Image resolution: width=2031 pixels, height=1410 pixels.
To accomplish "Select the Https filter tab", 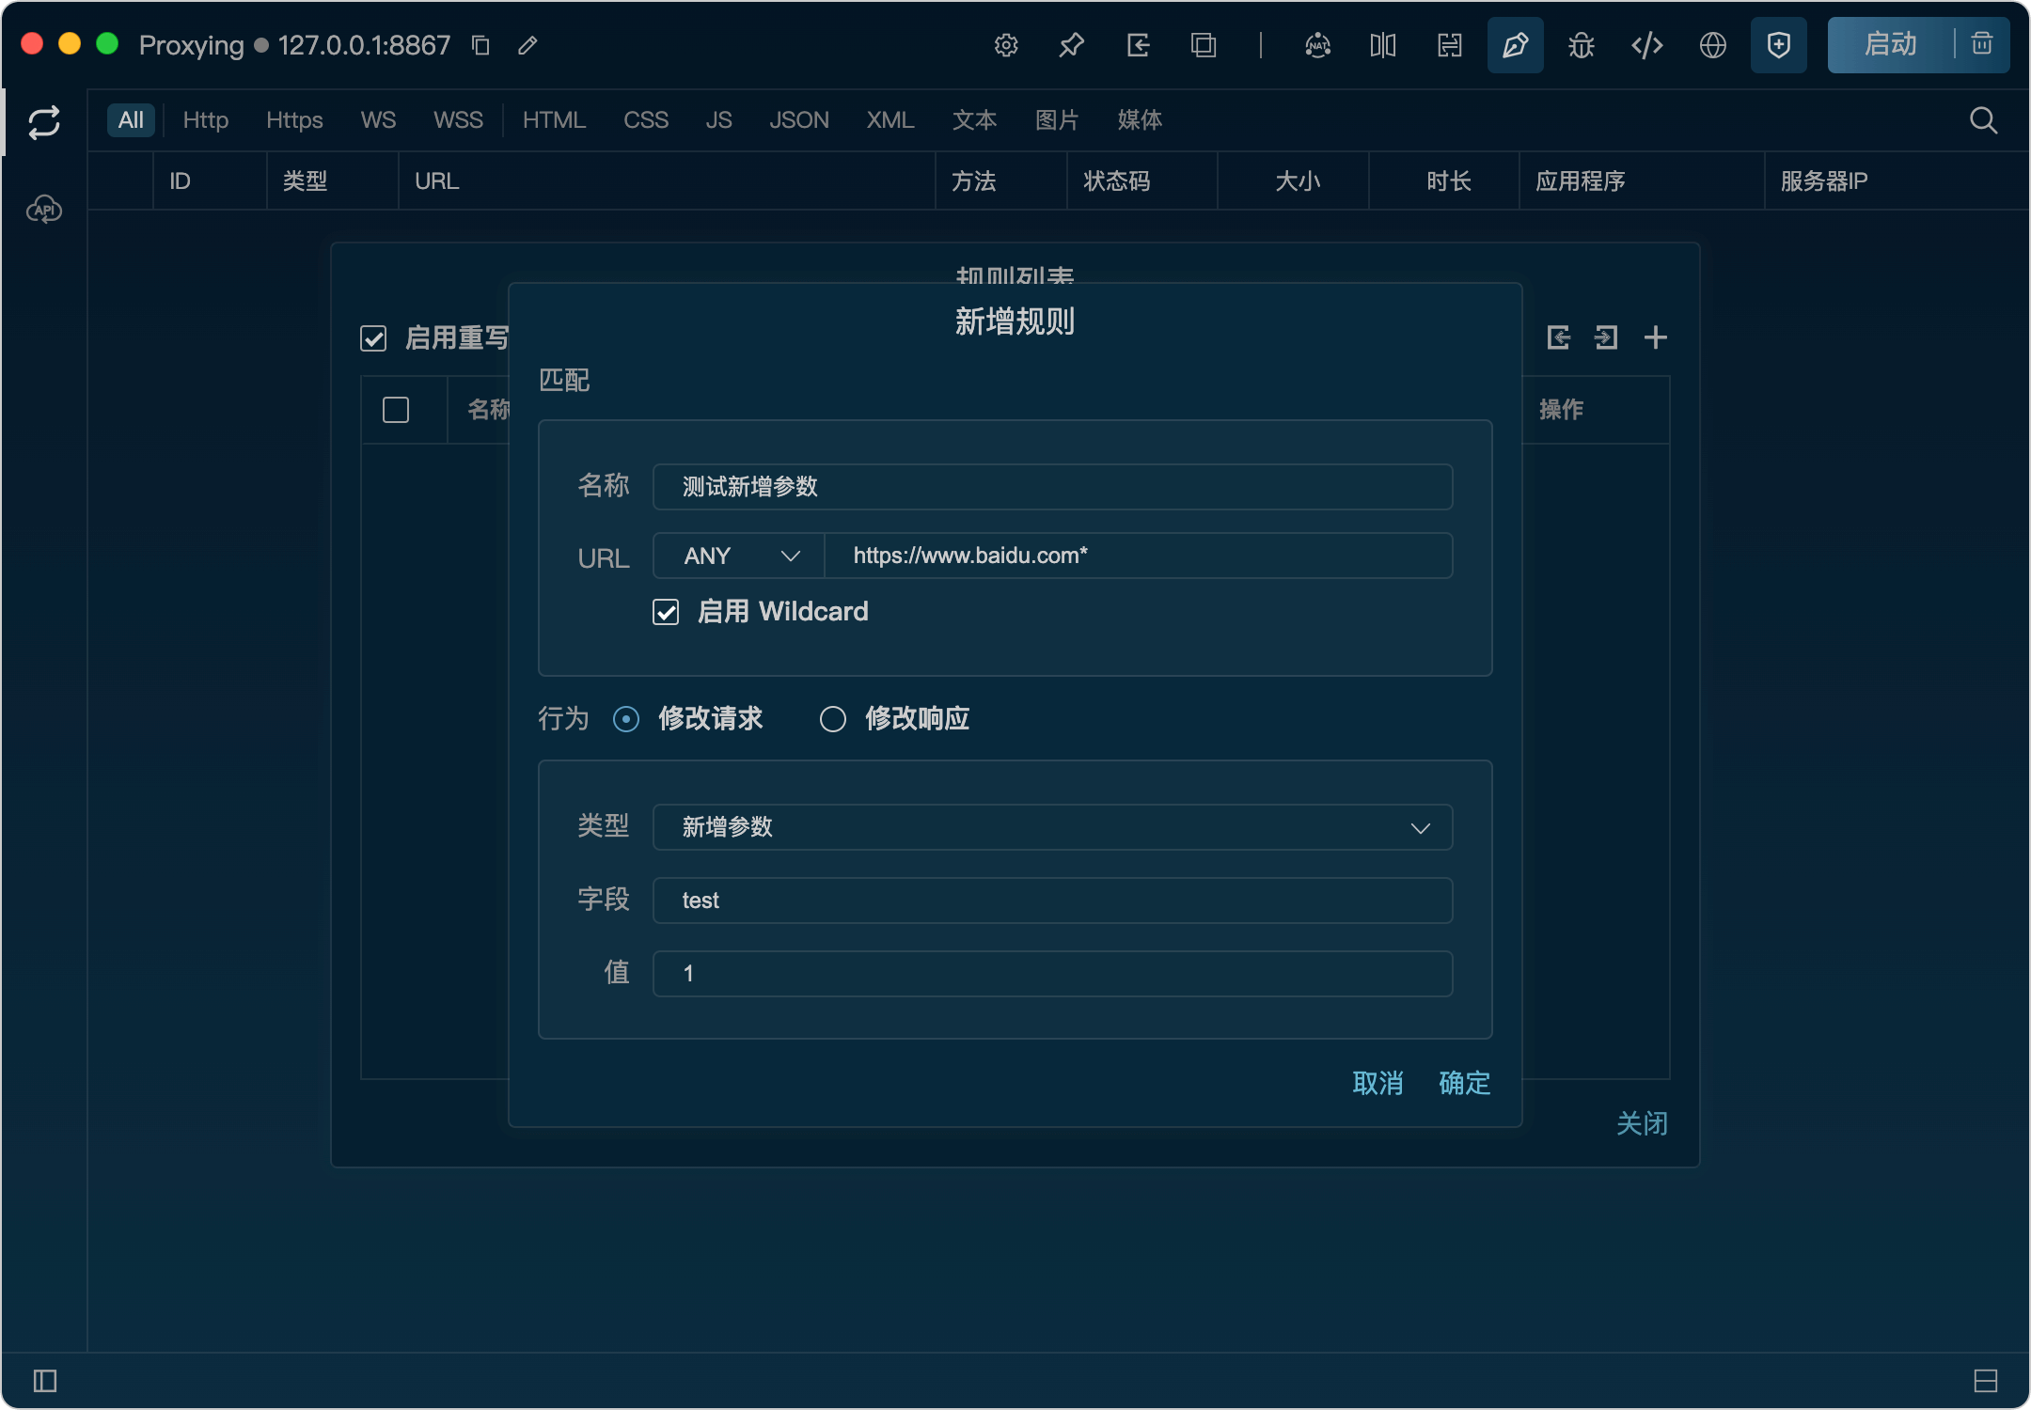I will [x=293, y=120].
